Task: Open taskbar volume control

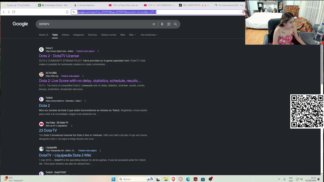Action: [301, 179]
